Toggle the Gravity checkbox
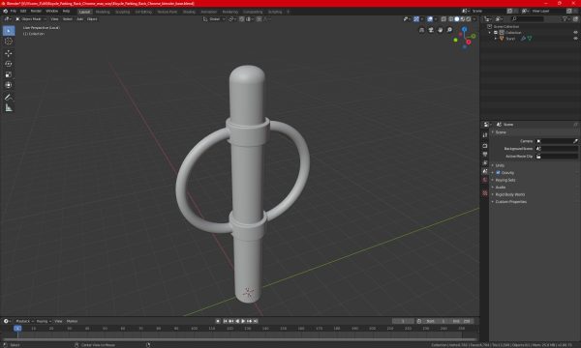The height and width of the screenshot is (348, 581). coord(498,173)
